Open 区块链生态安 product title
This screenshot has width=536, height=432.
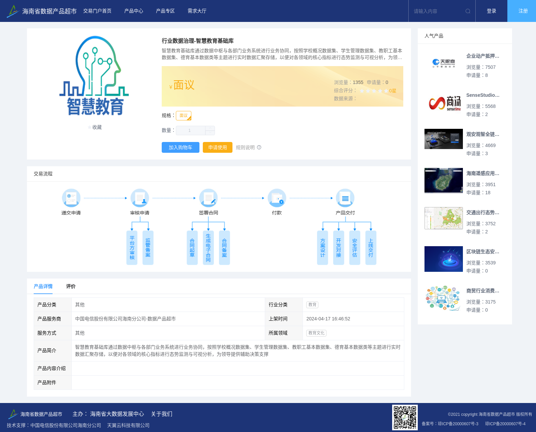pyautogui.click(x=483, y=252)
